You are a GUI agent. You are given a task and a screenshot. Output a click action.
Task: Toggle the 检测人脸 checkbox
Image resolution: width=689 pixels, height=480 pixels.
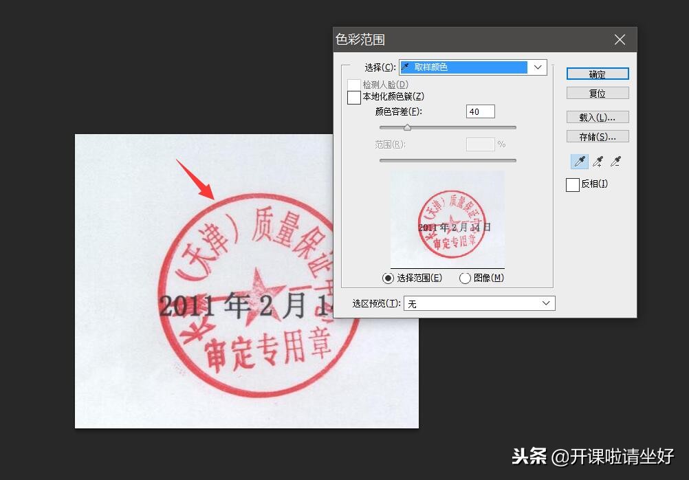pyautogui.click(x=354, y=84)
